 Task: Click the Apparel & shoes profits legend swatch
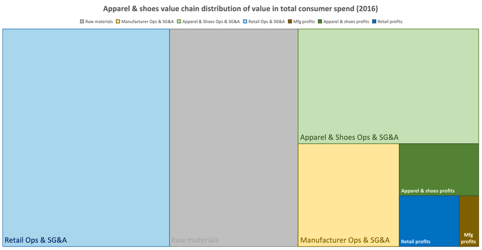[x=320, y=22]
